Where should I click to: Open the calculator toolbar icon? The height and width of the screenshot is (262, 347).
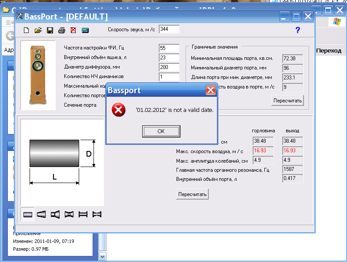point(85,30)
